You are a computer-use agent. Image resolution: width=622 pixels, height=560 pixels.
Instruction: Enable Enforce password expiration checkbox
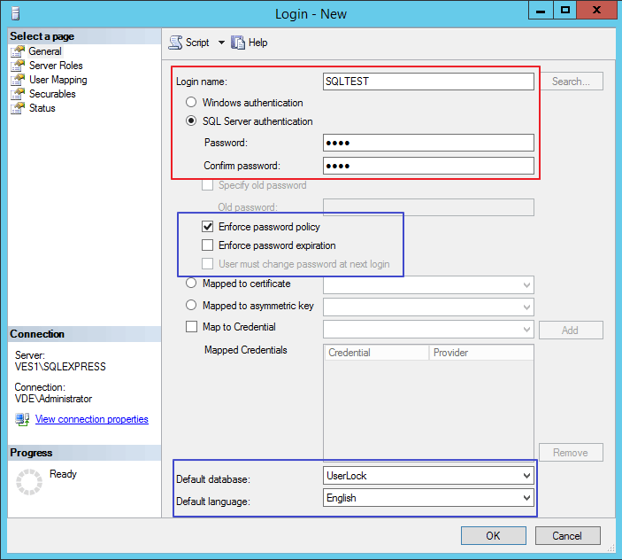[207, 245]
